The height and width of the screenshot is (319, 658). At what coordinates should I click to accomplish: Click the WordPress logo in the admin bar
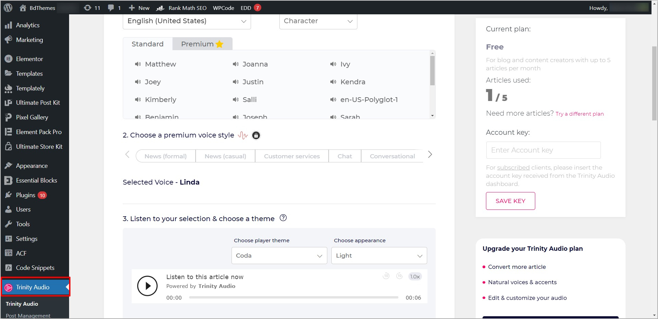tap(7, 8)
